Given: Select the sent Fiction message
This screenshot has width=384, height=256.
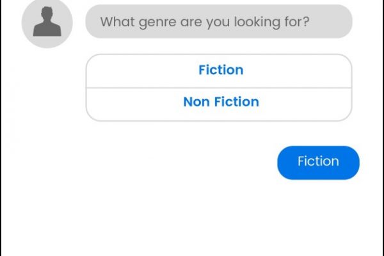Looking at the screenshot, I should coord(318,163).
